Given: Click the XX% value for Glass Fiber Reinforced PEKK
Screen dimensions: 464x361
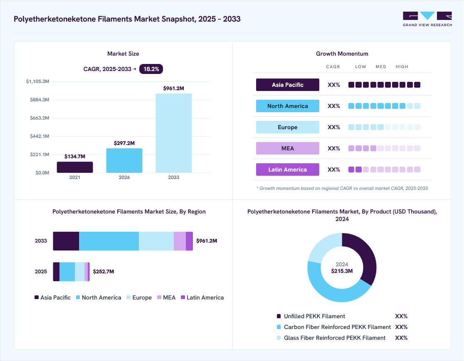Looking at the screenshot, I should pos(401,338).
